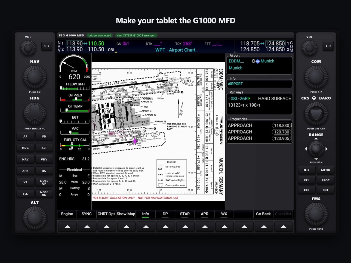Click the FPL button

(306, 180)
